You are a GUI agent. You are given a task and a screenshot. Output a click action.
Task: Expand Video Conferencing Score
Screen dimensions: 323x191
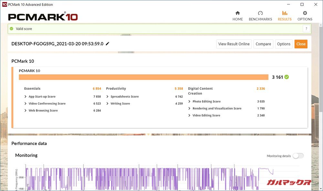tap(26, 104)
